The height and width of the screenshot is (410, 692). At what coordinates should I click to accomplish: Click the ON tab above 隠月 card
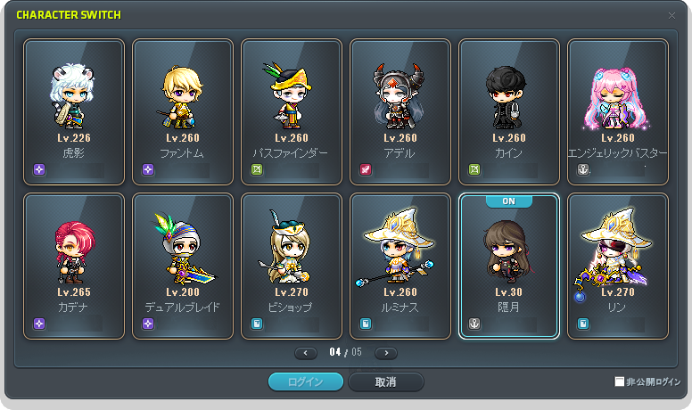509,201
